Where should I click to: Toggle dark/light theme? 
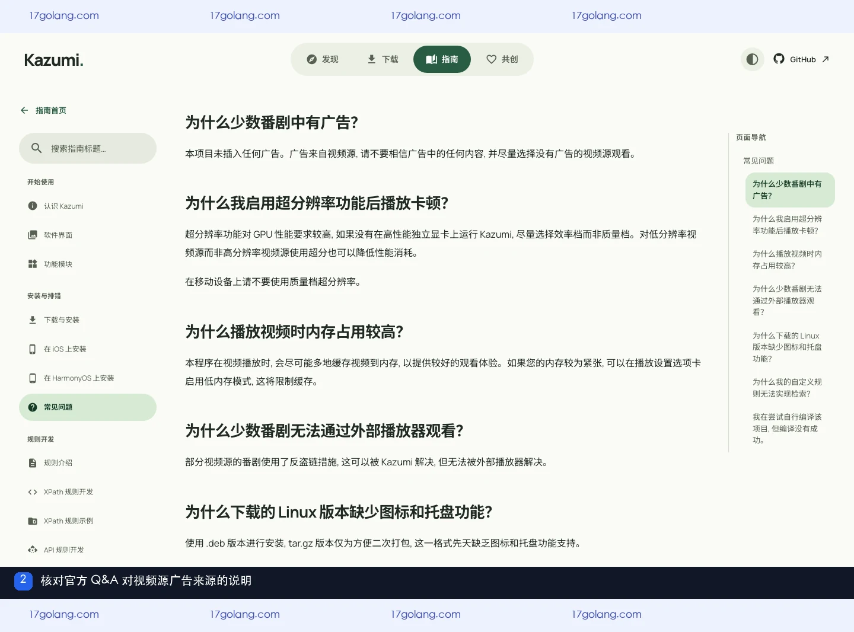point(752,59)
